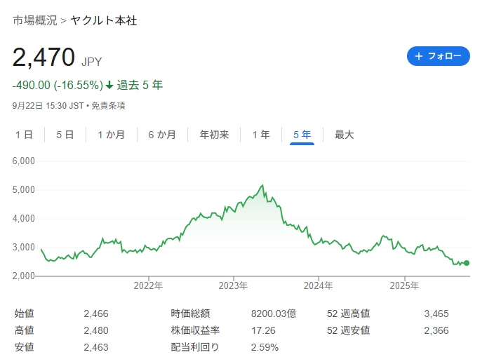
Task: Click the 52 週高値 label
Action: point(348,314)
